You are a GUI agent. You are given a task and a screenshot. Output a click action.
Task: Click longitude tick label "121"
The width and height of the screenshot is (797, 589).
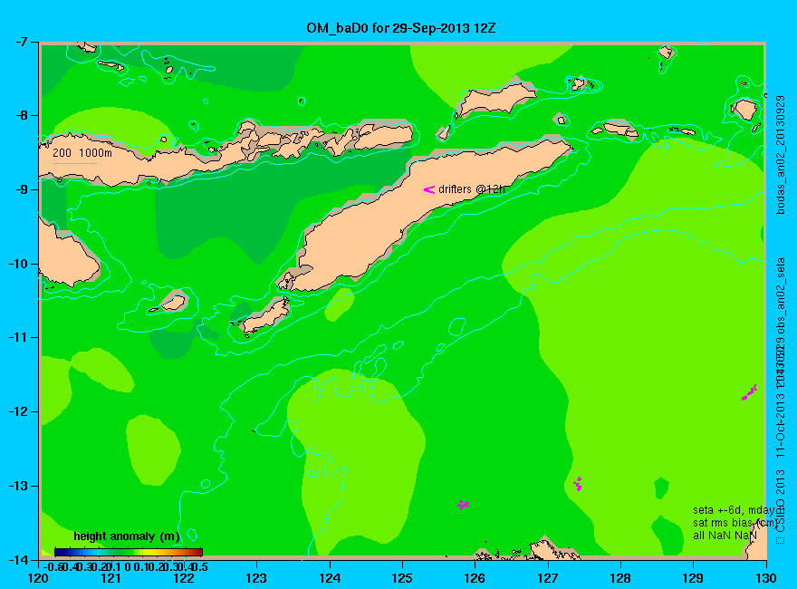coord(111,578)
